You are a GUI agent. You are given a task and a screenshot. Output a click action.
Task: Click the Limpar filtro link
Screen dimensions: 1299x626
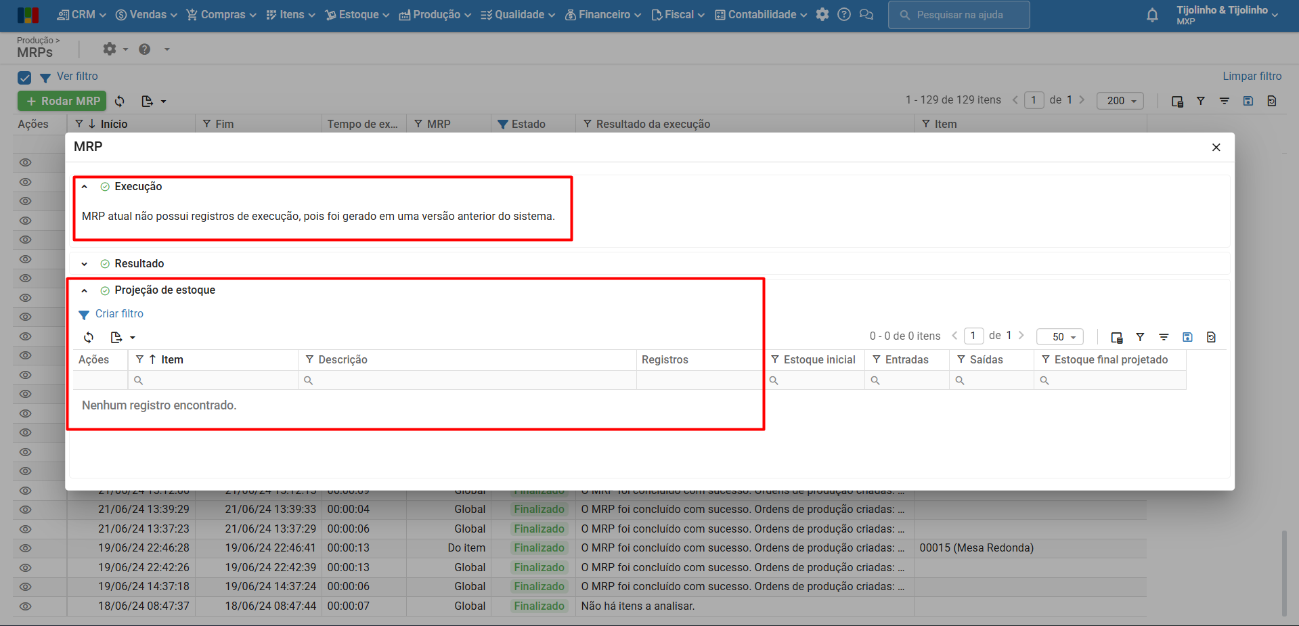(1252, 76)
